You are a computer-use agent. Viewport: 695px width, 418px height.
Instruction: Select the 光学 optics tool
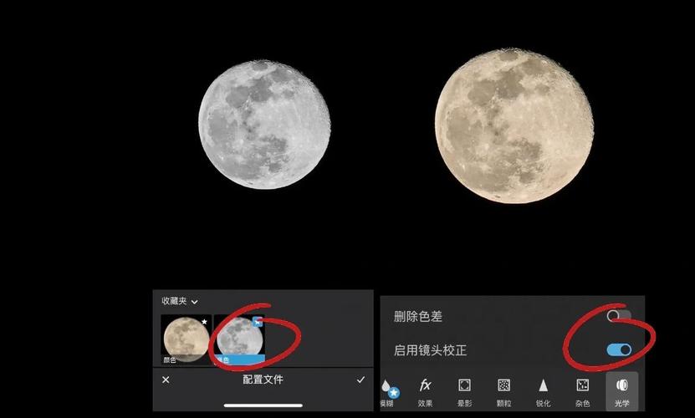click(x=622, y=392)
